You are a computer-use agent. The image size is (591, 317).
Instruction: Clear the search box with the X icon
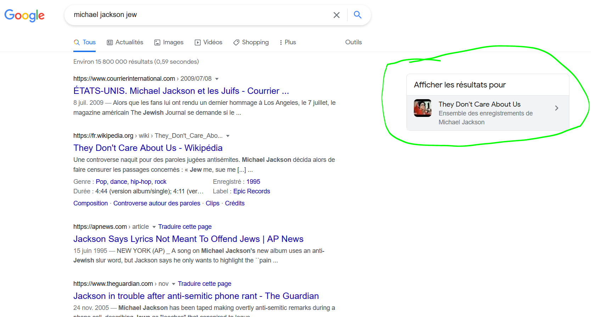[337, 15]
